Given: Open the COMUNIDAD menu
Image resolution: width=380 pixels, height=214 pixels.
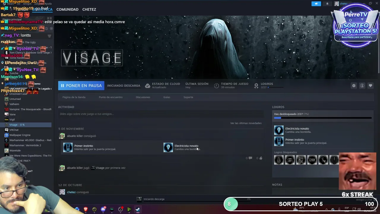Looking at the screenshot, I should pyautogui.click(x=67, y=10).
